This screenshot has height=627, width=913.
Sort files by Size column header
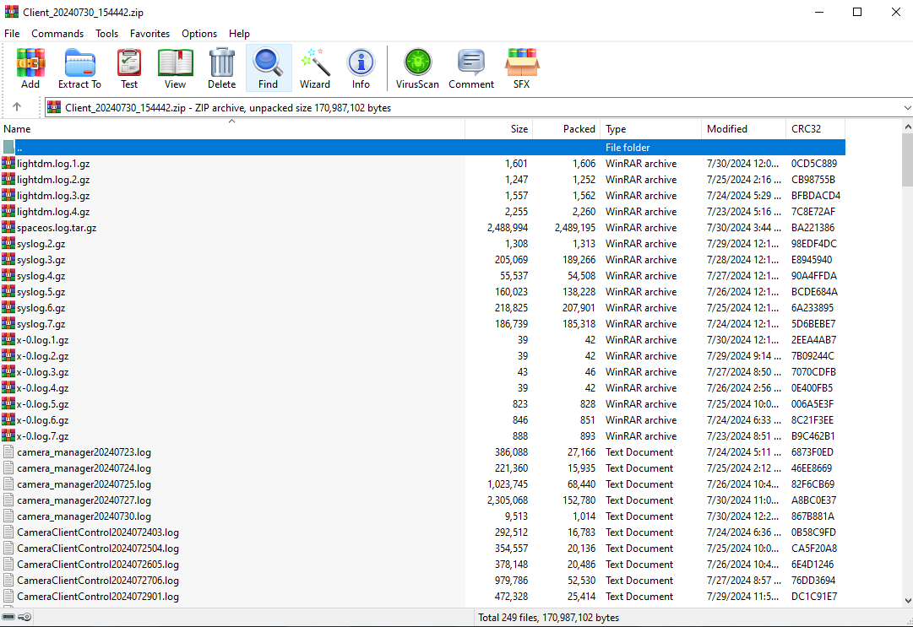point(499,128)
